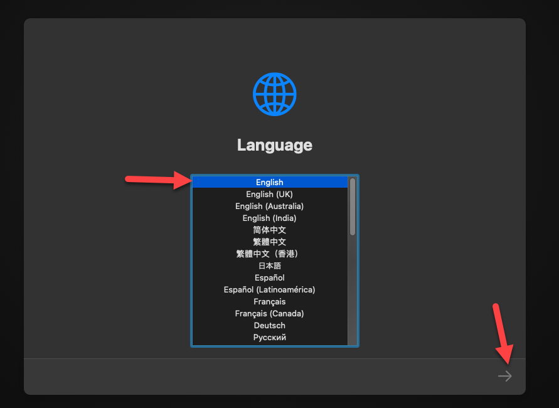
Task: Click the blue globe icon
Action: 274,94
